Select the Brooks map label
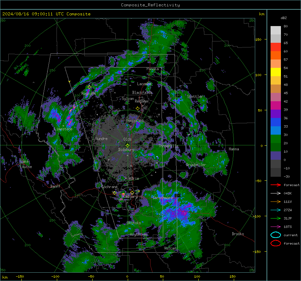 coord(238,234)
